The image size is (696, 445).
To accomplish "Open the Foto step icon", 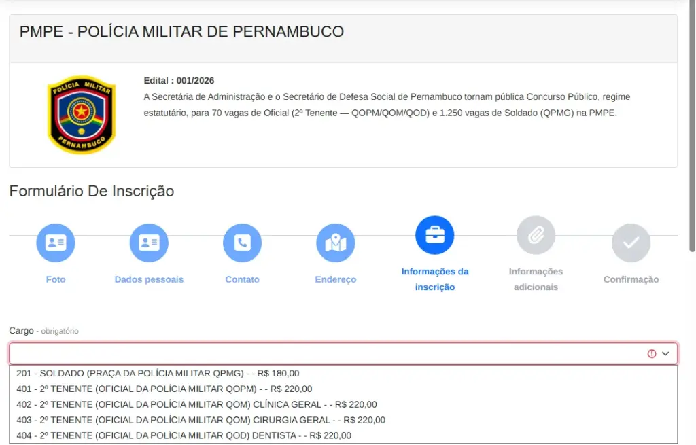I will click(56, 243).
